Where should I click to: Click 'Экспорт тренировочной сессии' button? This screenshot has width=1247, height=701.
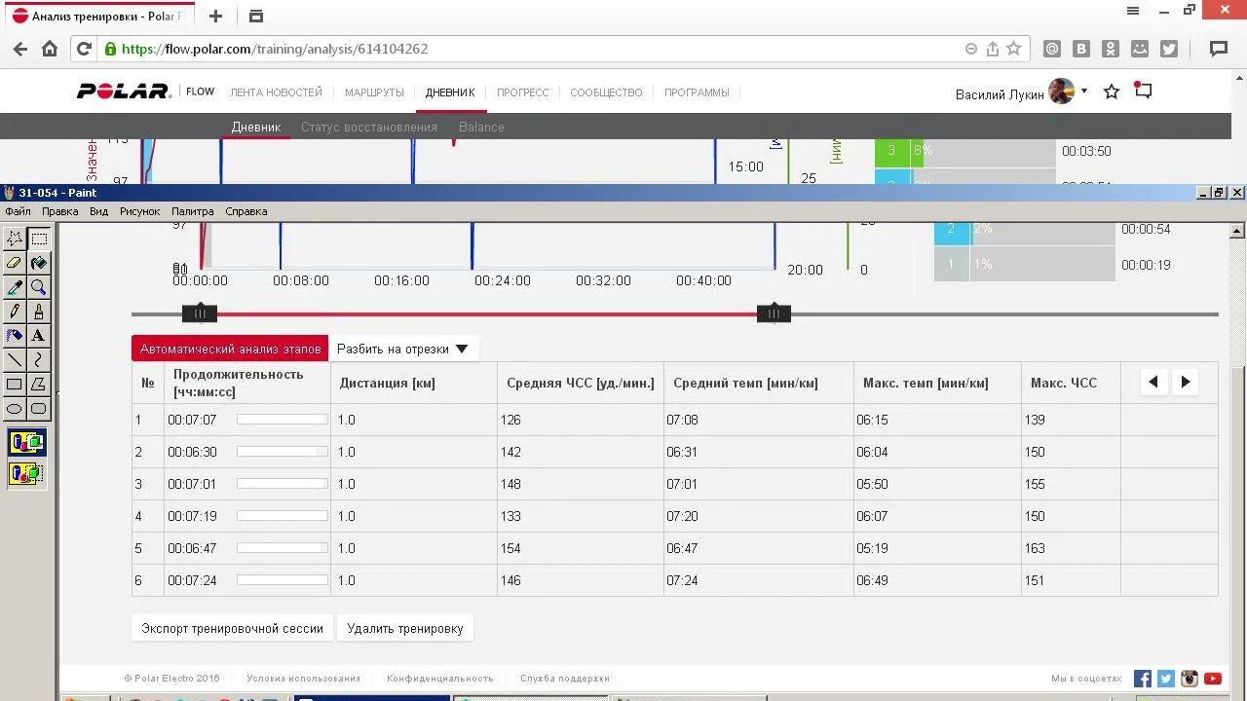[x=232, y=628]
